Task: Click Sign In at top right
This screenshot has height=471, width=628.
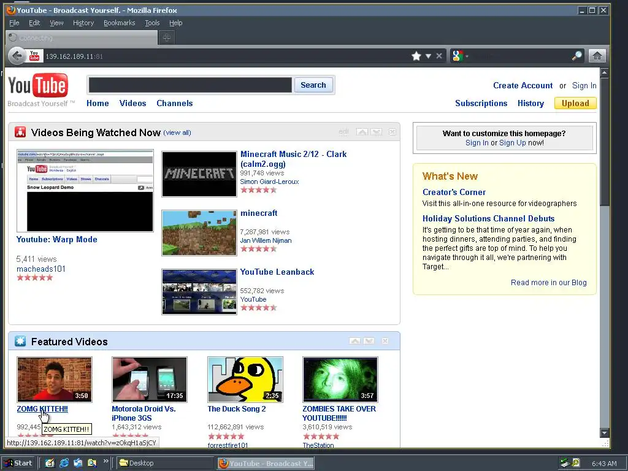Action: 584,85
